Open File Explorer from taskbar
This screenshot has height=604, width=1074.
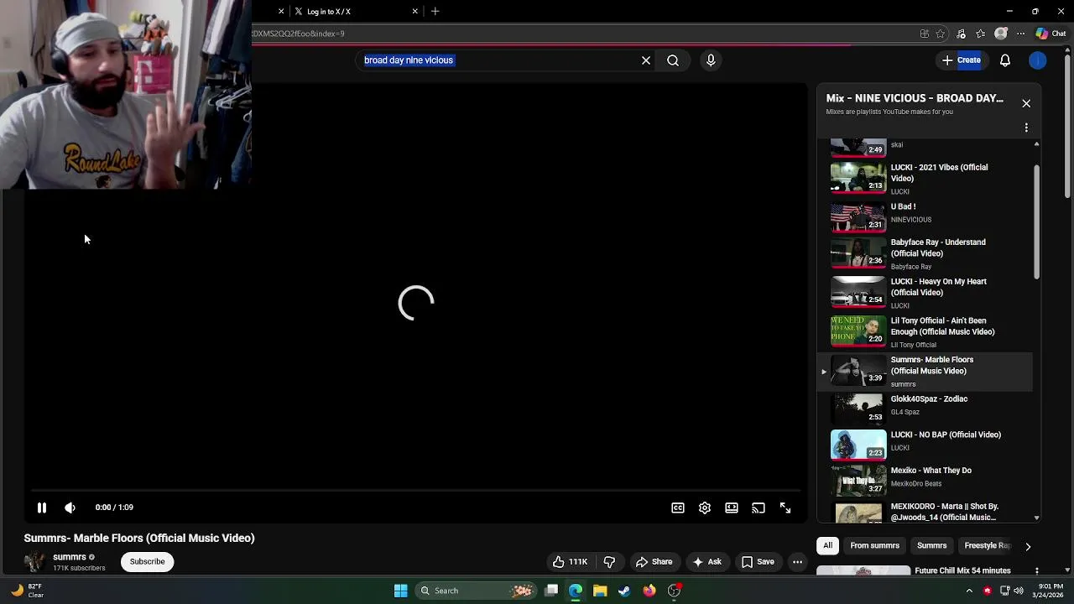click(600, 591)
